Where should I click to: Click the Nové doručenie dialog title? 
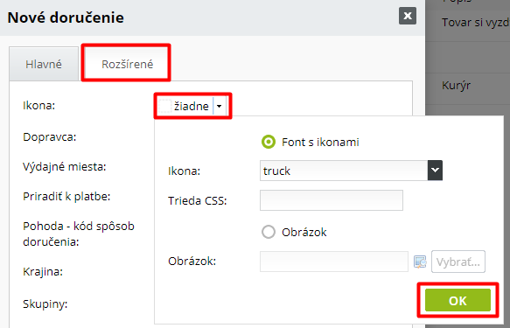66,17
